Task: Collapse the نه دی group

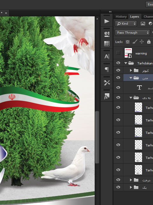Action: point(131,98)
